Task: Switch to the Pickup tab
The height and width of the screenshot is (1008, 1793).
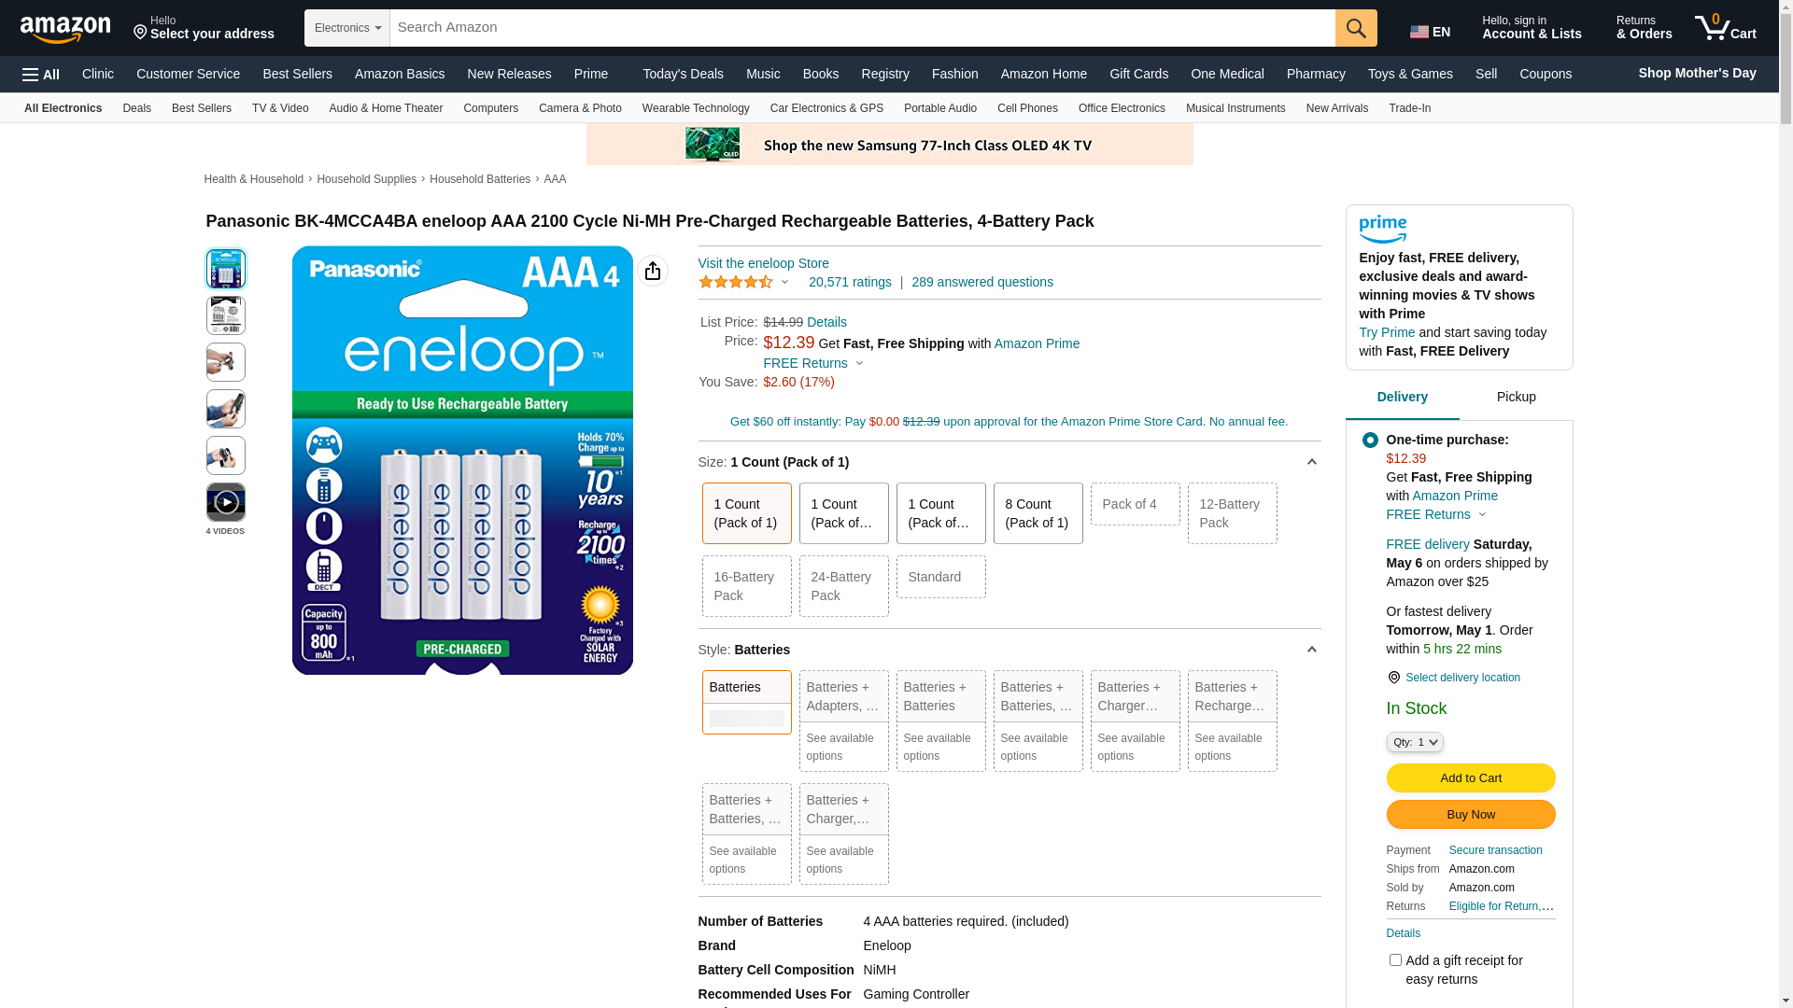Action: pyautogui.click(x=1516, y=398)
